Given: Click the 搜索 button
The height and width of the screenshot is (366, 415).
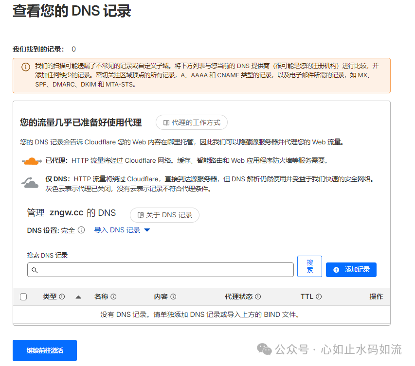Looking at the screenshot, I should pyautogui.click(x=309, y=266).
